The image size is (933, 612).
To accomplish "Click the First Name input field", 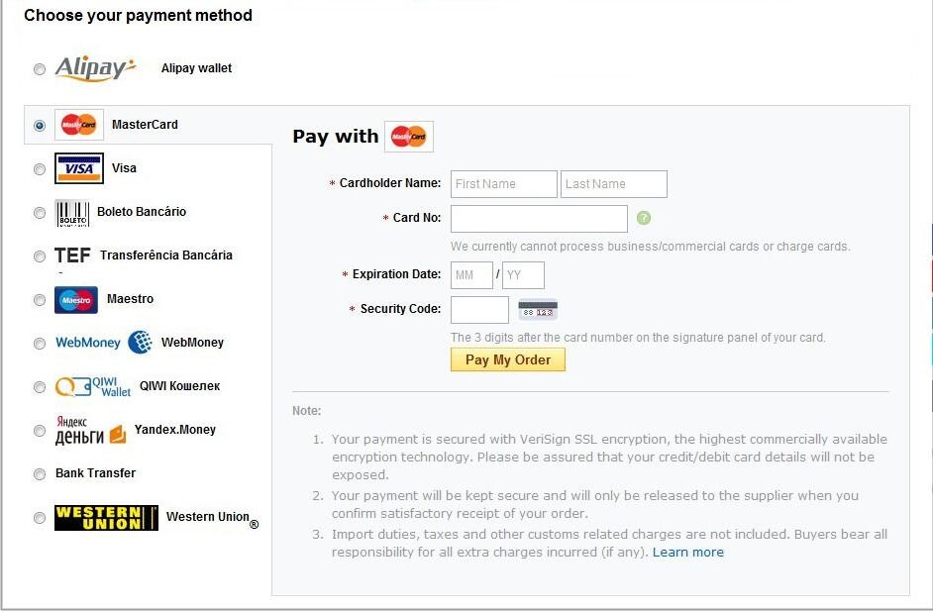I will [503, 184].
